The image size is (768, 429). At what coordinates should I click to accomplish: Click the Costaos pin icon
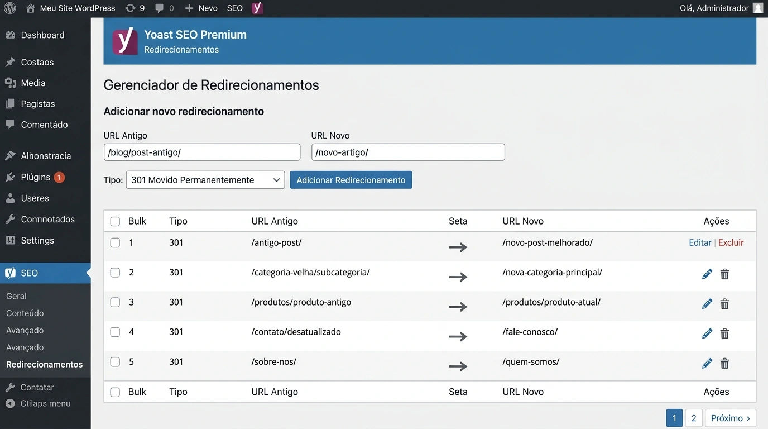coord(10,62)
